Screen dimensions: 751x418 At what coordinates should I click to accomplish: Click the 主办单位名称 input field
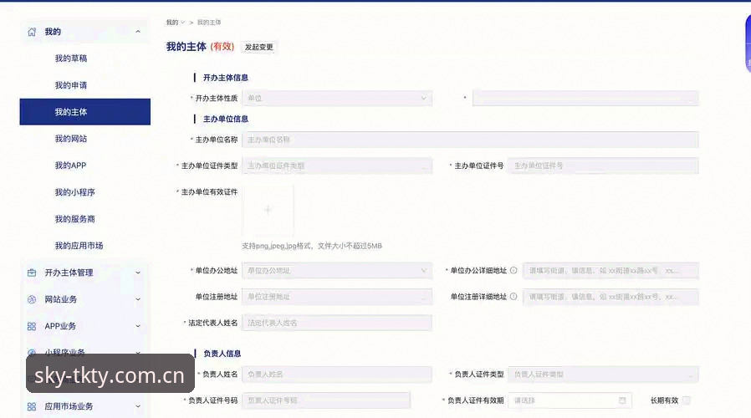click(470, 140)
